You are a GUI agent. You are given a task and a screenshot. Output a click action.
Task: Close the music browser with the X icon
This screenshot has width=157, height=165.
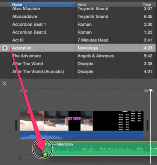pyautogui.click(x=4, y=84)
